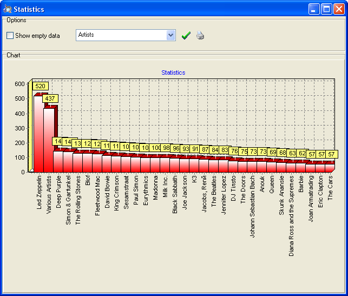348x296 pixels.
Task: Click the Queen axis label
Action: click(x=272, y=184)
